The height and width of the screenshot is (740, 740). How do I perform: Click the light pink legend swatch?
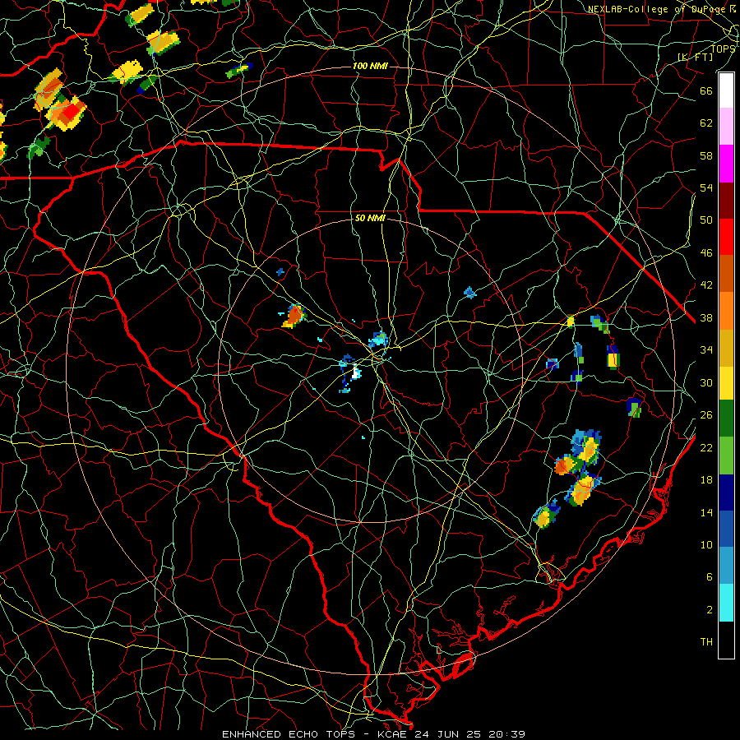tap(726, 127)
